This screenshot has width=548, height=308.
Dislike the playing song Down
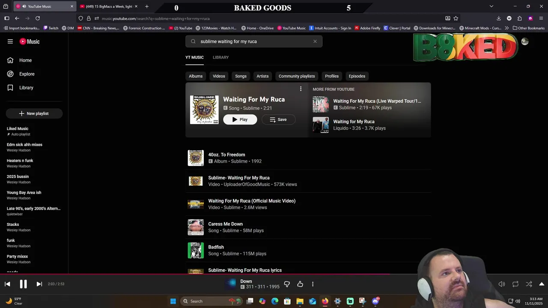[x=287, y=284]
